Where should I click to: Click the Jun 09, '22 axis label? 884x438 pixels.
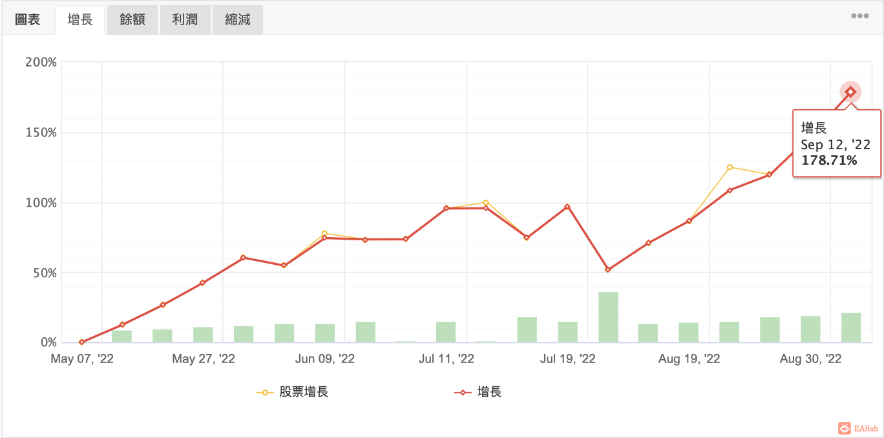[325, 359]
